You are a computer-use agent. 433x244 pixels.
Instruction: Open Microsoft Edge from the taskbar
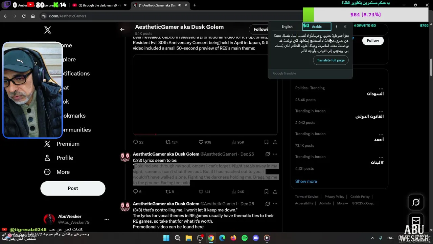click(x=222, y=238)
